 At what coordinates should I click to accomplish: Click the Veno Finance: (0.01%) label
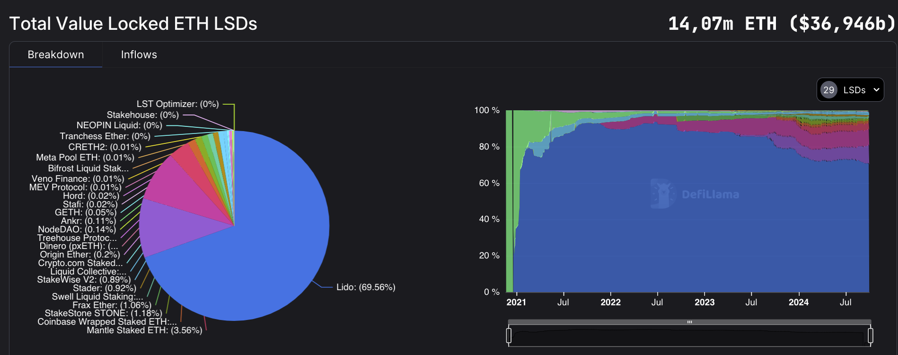point(78,179)
